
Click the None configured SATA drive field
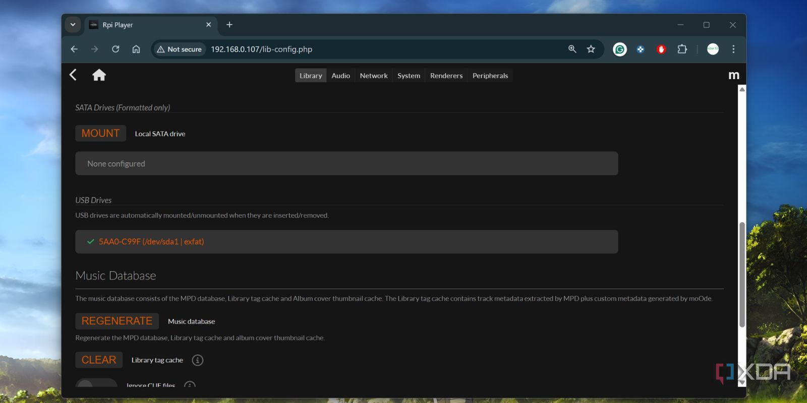[x=347, y=164]
